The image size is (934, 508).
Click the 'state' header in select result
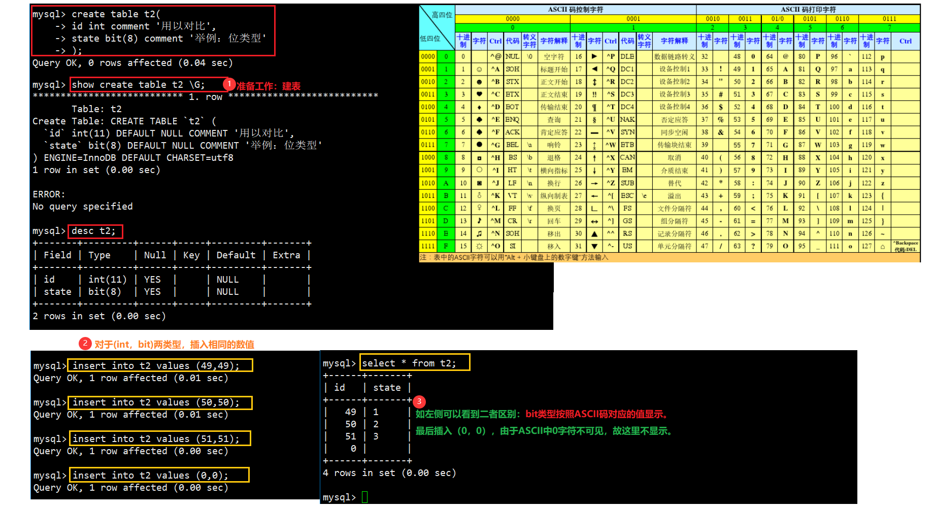coord(387,388)
